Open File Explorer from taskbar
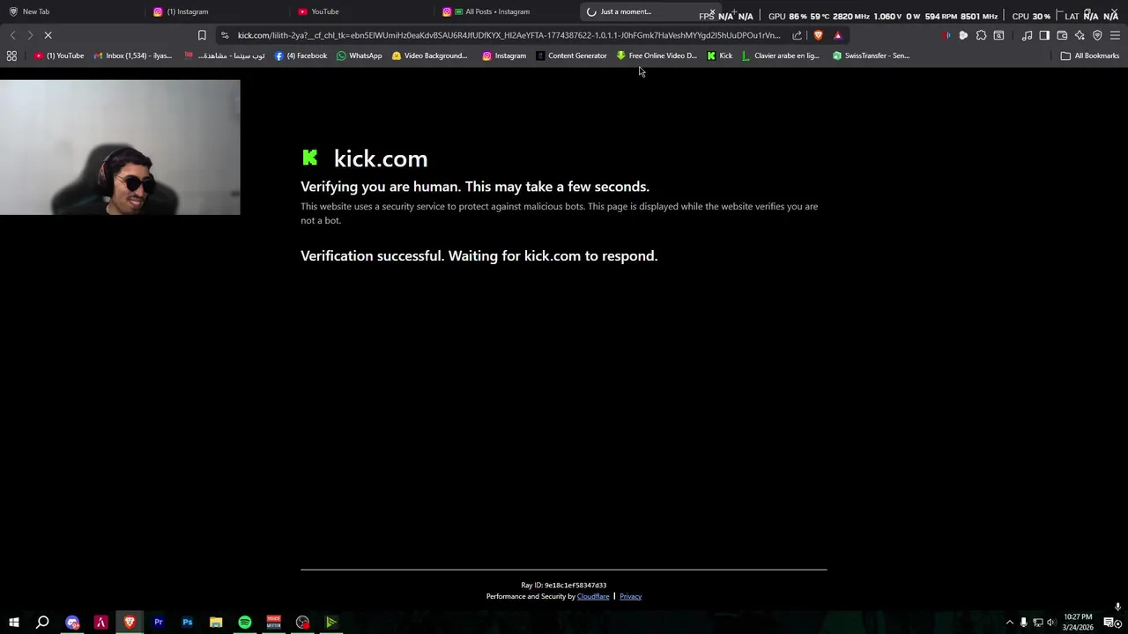Viewport: 1128px width, 634px height. click(x=216, y=623)
